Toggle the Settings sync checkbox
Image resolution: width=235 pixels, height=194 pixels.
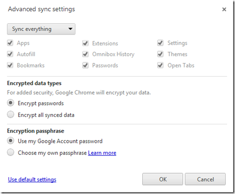[160, 43]
